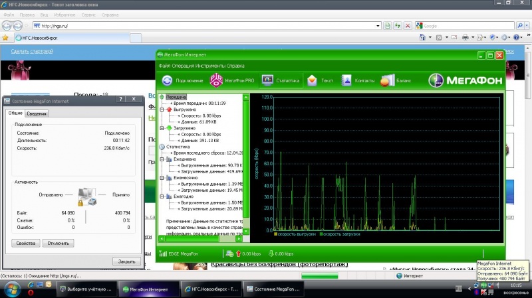Click the IE refresh page icon
Viewport: 532px width, 298px height.
click(398, 26)
